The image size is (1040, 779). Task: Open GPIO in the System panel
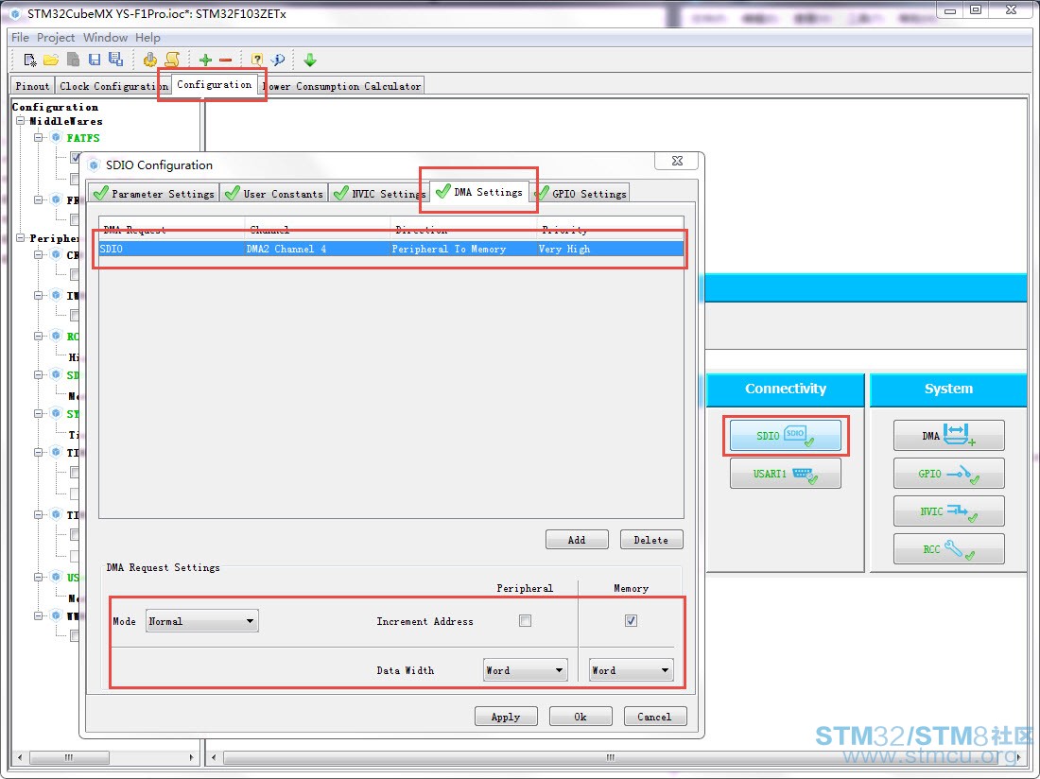[948, 474]
